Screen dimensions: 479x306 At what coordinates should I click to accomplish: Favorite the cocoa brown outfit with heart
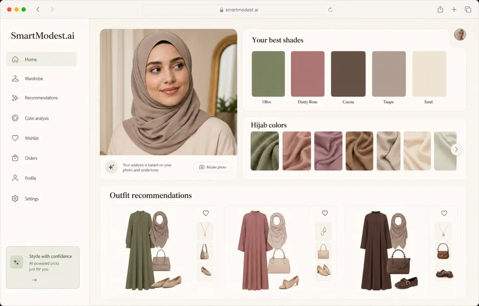tap(444, 213)
